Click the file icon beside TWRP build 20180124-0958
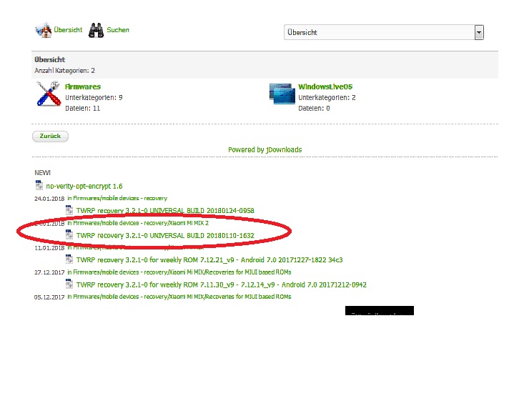Viewport: 524px width, 411px height. [x=69, y=210]
